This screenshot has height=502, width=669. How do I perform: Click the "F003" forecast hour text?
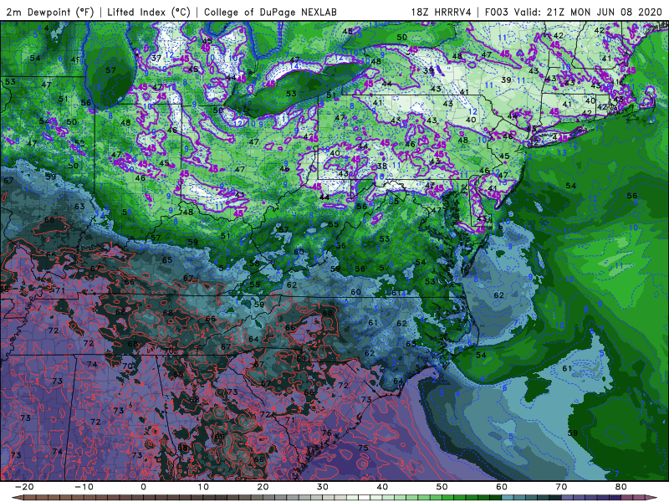click(498, 12)
